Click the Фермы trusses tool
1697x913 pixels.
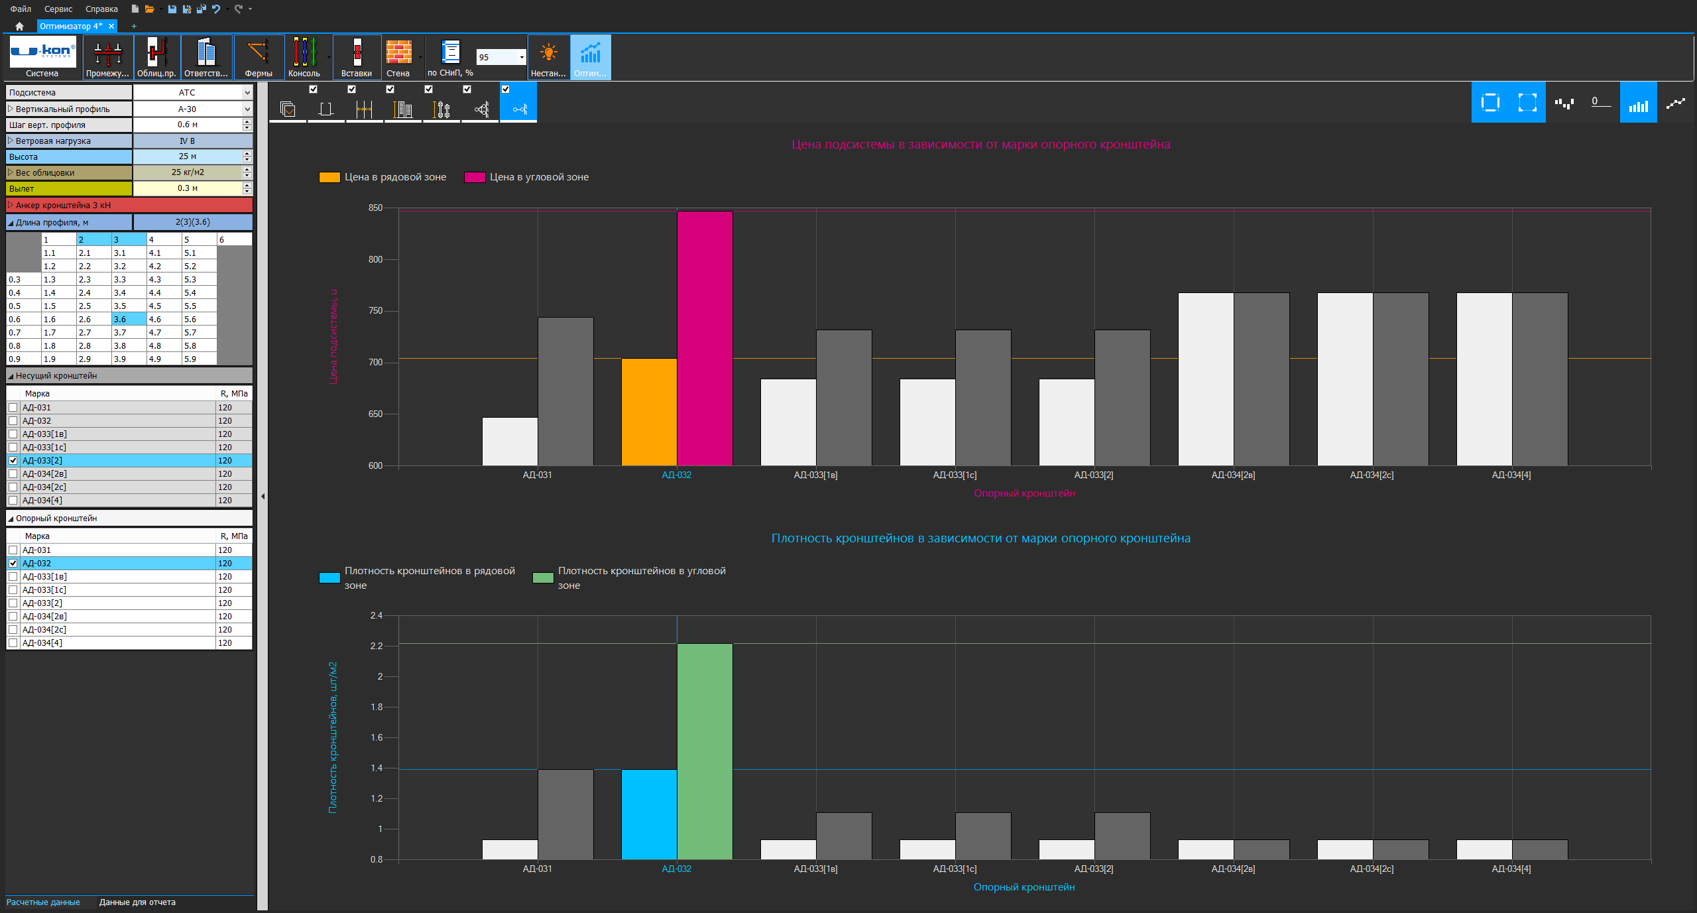(x=259, y=58)
